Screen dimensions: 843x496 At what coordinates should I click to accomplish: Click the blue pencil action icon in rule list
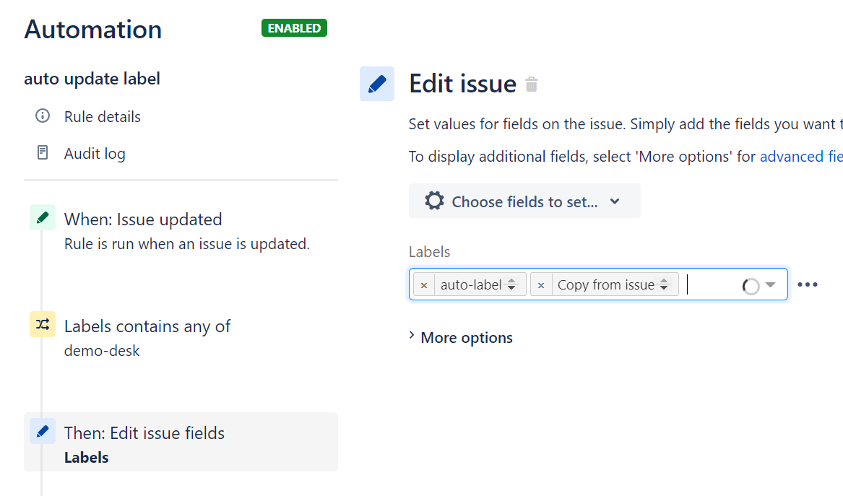pos(43,431)
